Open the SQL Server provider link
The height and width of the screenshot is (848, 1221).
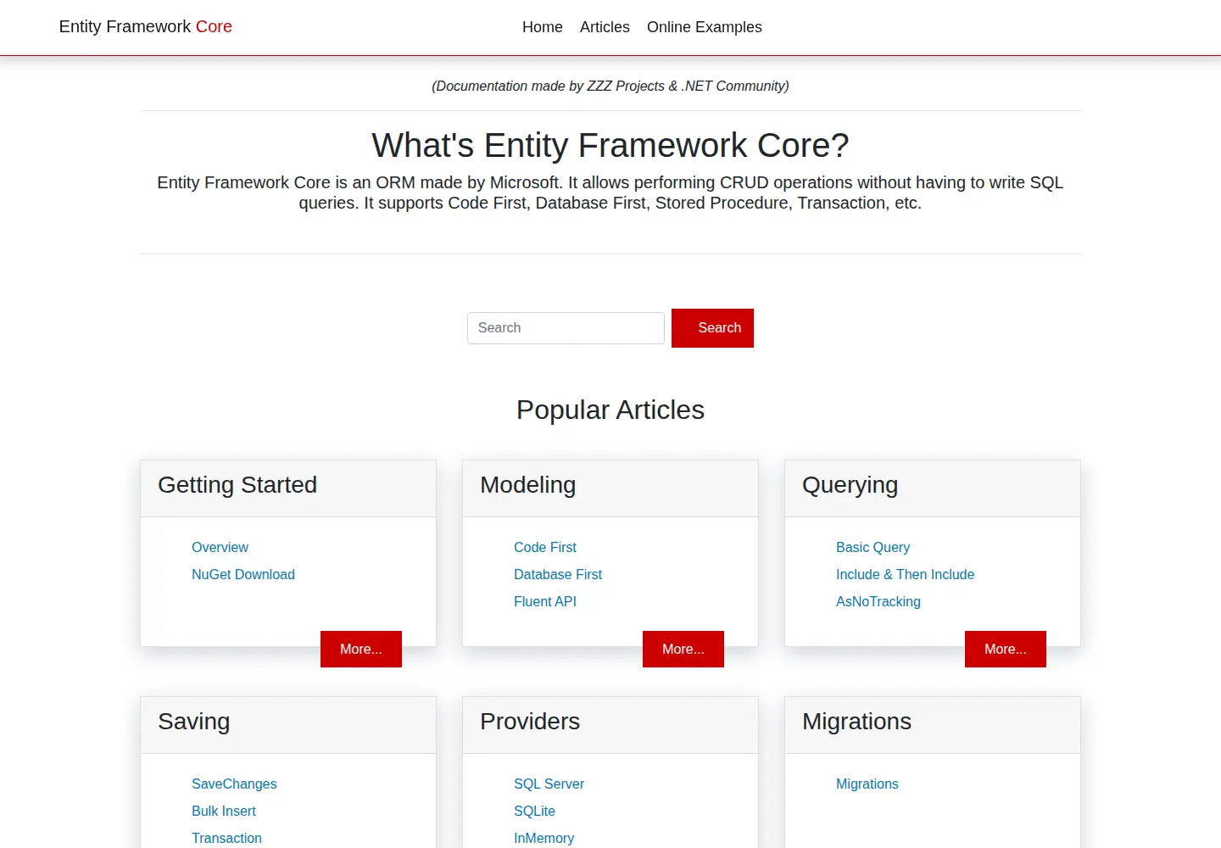[x=549, y=784]
